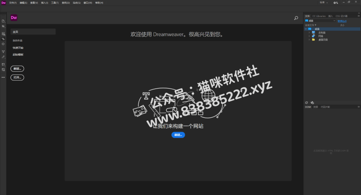Open 起始模板 in the start sidebar
The height and width of the screenshot is (195, 361).
(18, 55)
